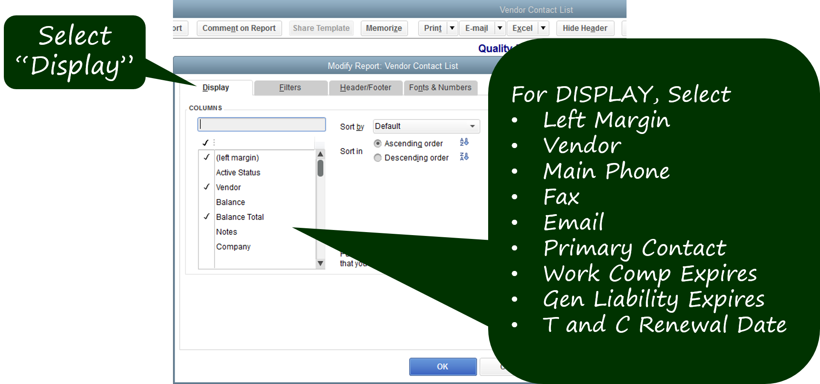820x384 pixels.
Task: Click the columns search input field
Action: point(261,124)
